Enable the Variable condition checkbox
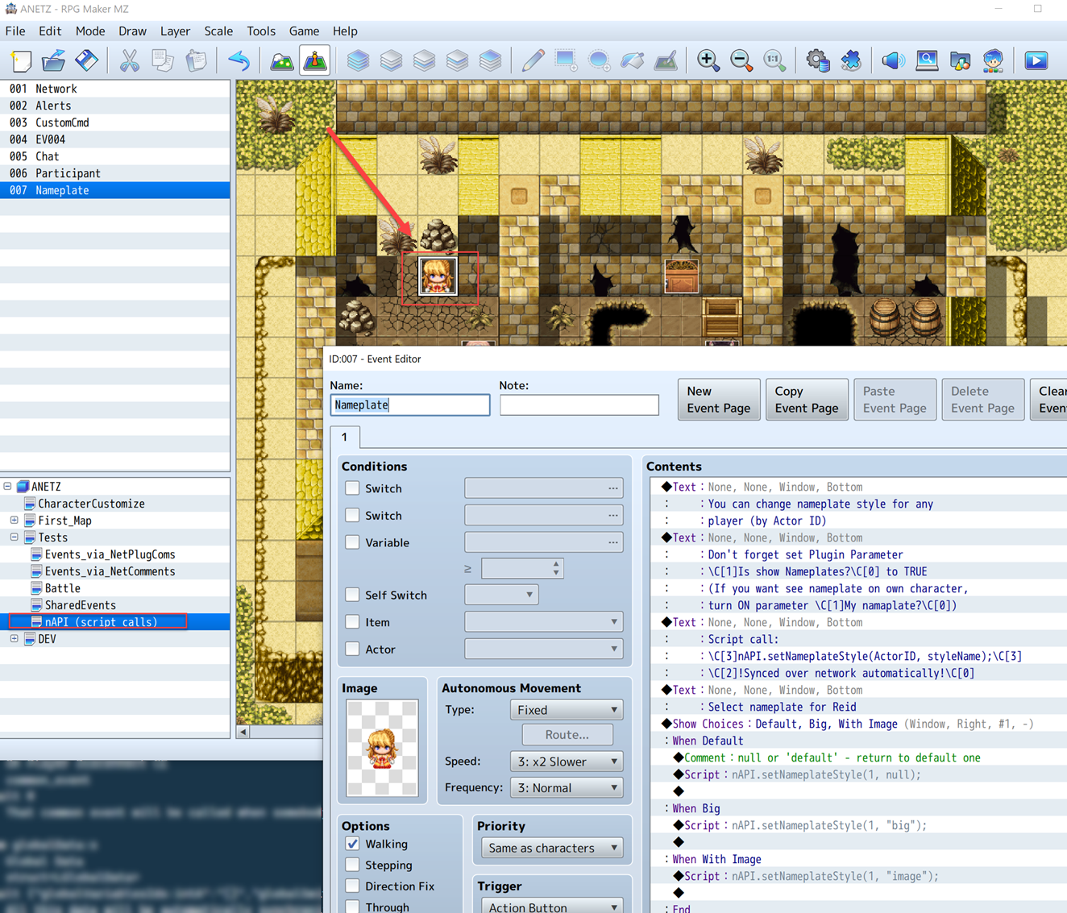 click(x=352, y=542)
